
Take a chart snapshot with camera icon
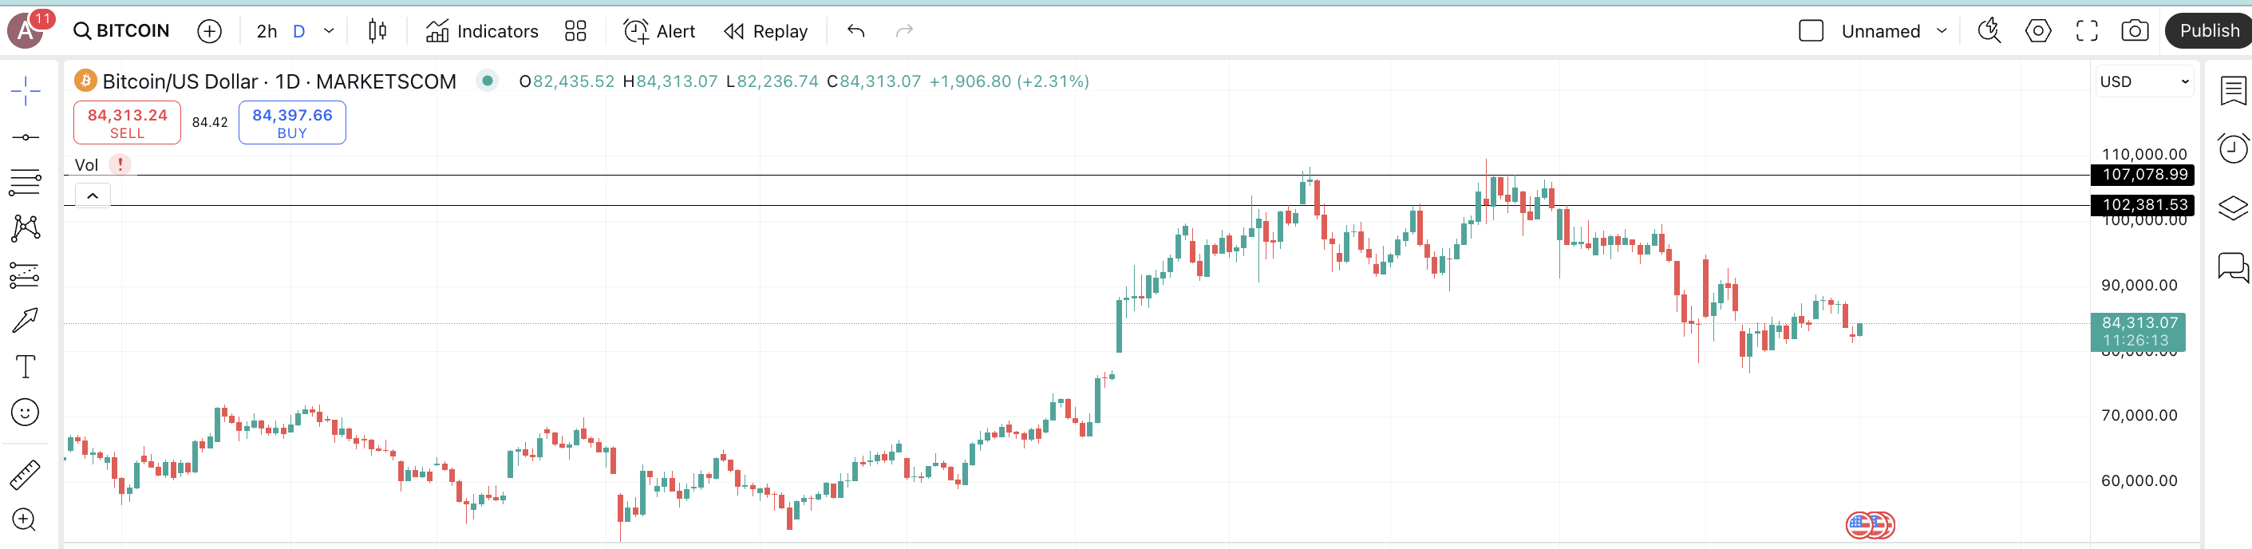pyautogui.click(x=2134, y=31)
